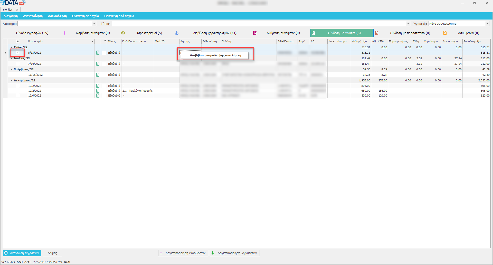Tick the checkbox for the 11/16/2022 record
This screenshot has height=265, width=493.
18,75
